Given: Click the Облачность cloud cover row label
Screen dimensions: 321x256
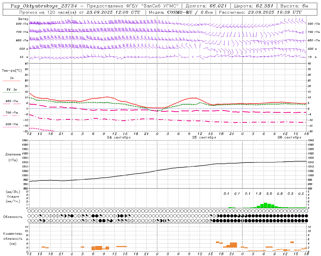Looking at the screenshot, I should pos(13,217).
